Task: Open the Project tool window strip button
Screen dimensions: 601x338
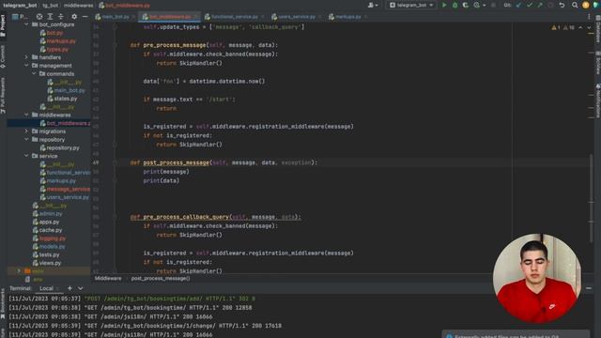Action: [x=3, y=25]
